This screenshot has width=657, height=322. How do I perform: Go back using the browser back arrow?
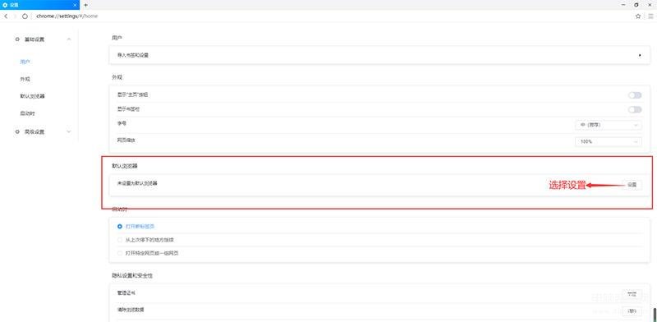[6, 16]
